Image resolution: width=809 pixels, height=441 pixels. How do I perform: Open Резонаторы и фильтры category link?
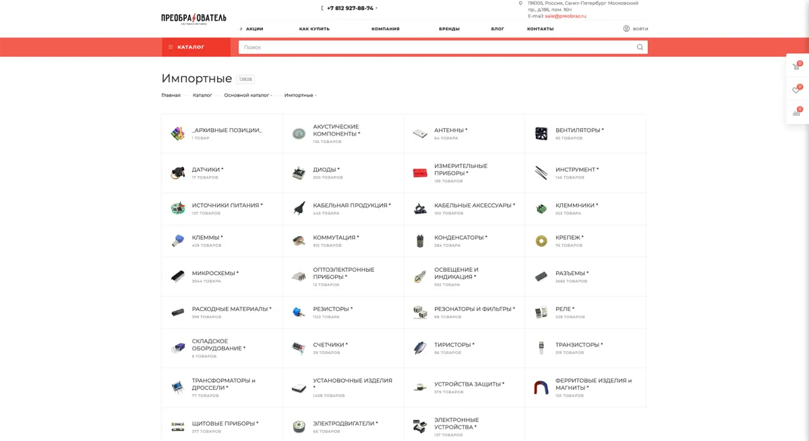pos(475,309)
